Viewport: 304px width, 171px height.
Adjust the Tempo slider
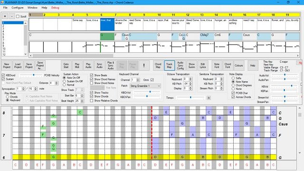190,97
